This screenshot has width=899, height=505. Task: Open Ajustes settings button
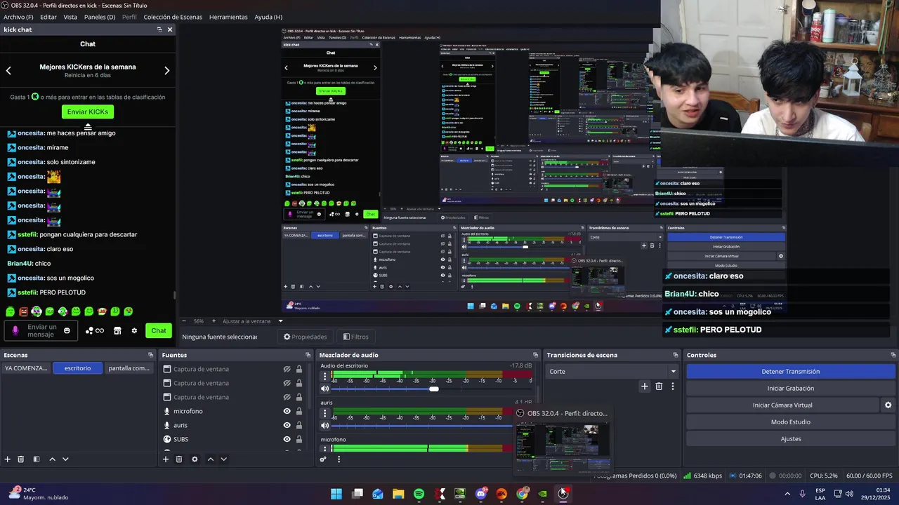pyautogui.click(x=791, y=439)
